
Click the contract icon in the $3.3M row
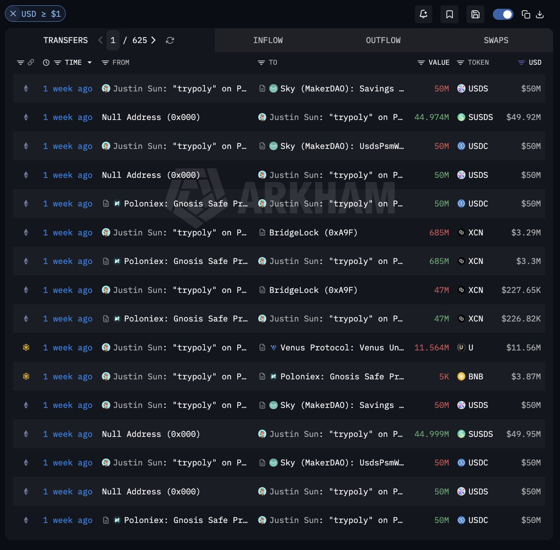pos(106,261)
